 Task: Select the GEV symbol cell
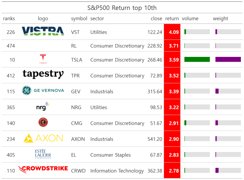(76, 91)
